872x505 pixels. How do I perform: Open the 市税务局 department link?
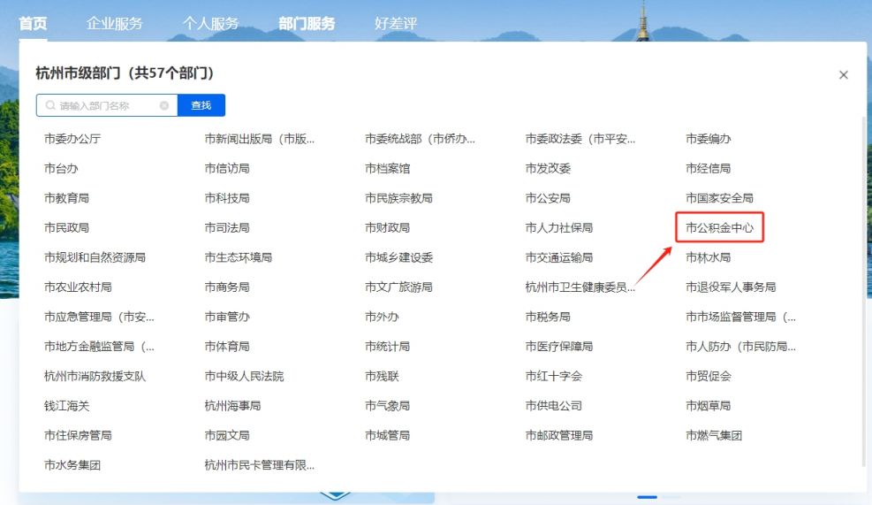click(x=548, y=317)
